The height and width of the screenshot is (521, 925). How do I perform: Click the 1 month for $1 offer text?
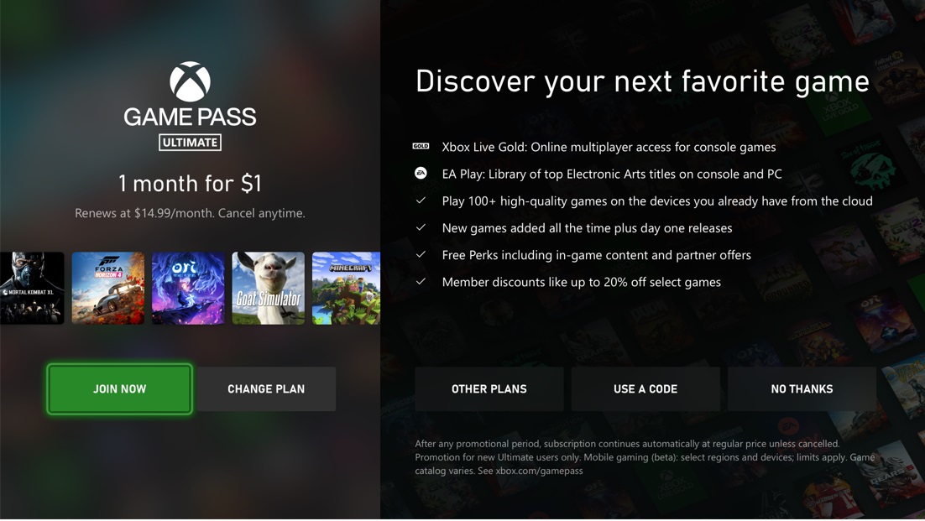coord(190,183)
